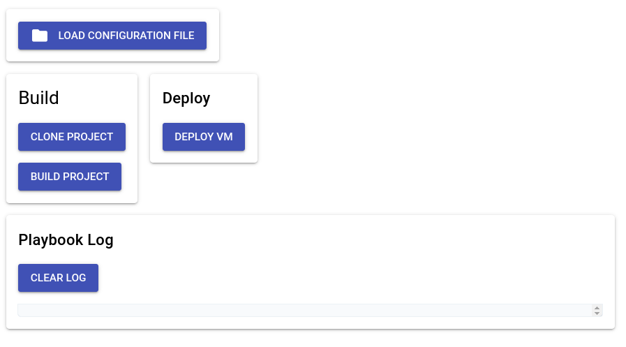Screen dimensions: 626x347
Task: Click the log's scroll down arrow
Action: 597,313
